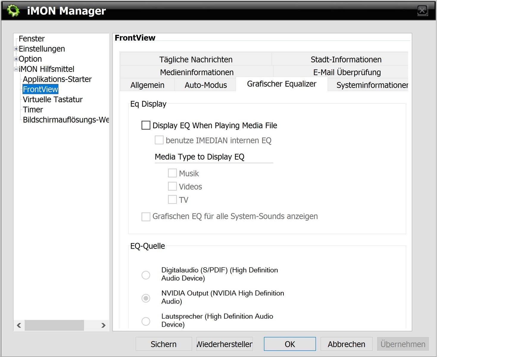Image resolution: width=508 pixels, height=357 pixels.
Task: Select Applikations-Starter in the tree
Action: 57,79
